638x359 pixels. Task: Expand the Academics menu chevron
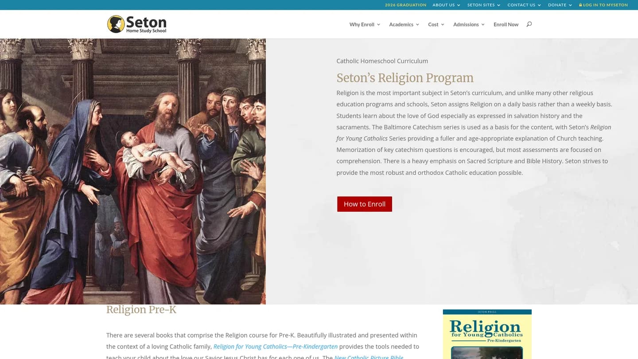tap(417, 25)
